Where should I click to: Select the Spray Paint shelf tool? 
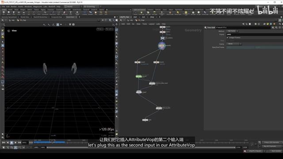coord(65,13)
